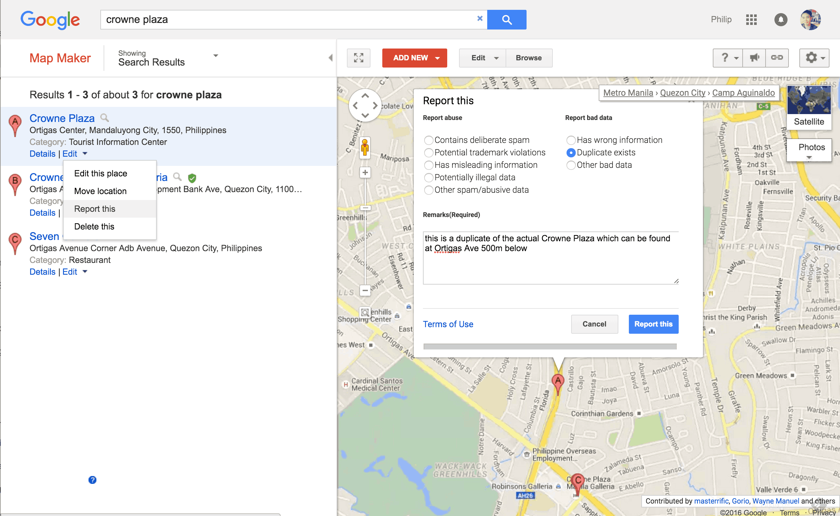Viewport: 840px width, 516px height.
Task: Click the Crowne Plaza result title
Action: click(x=62, y=118)
